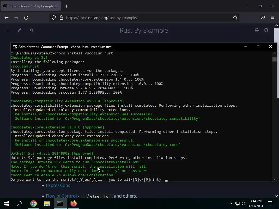Bookmark this page with the star icon
The width and height of the screenshot is (279, 209).
tap(235, 17)
